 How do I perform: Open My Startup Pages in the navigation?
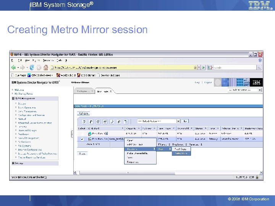point(24,94)
